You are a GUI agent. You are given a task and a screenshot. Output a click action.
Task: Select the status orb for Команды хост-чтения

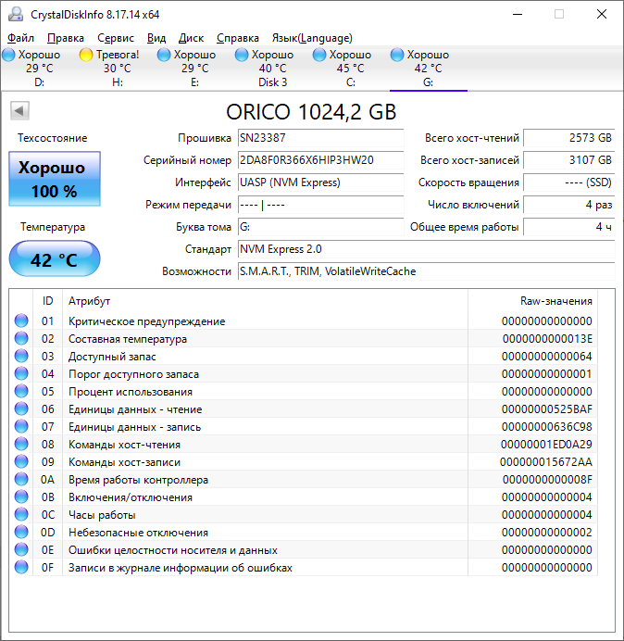[x=21, y=444]
